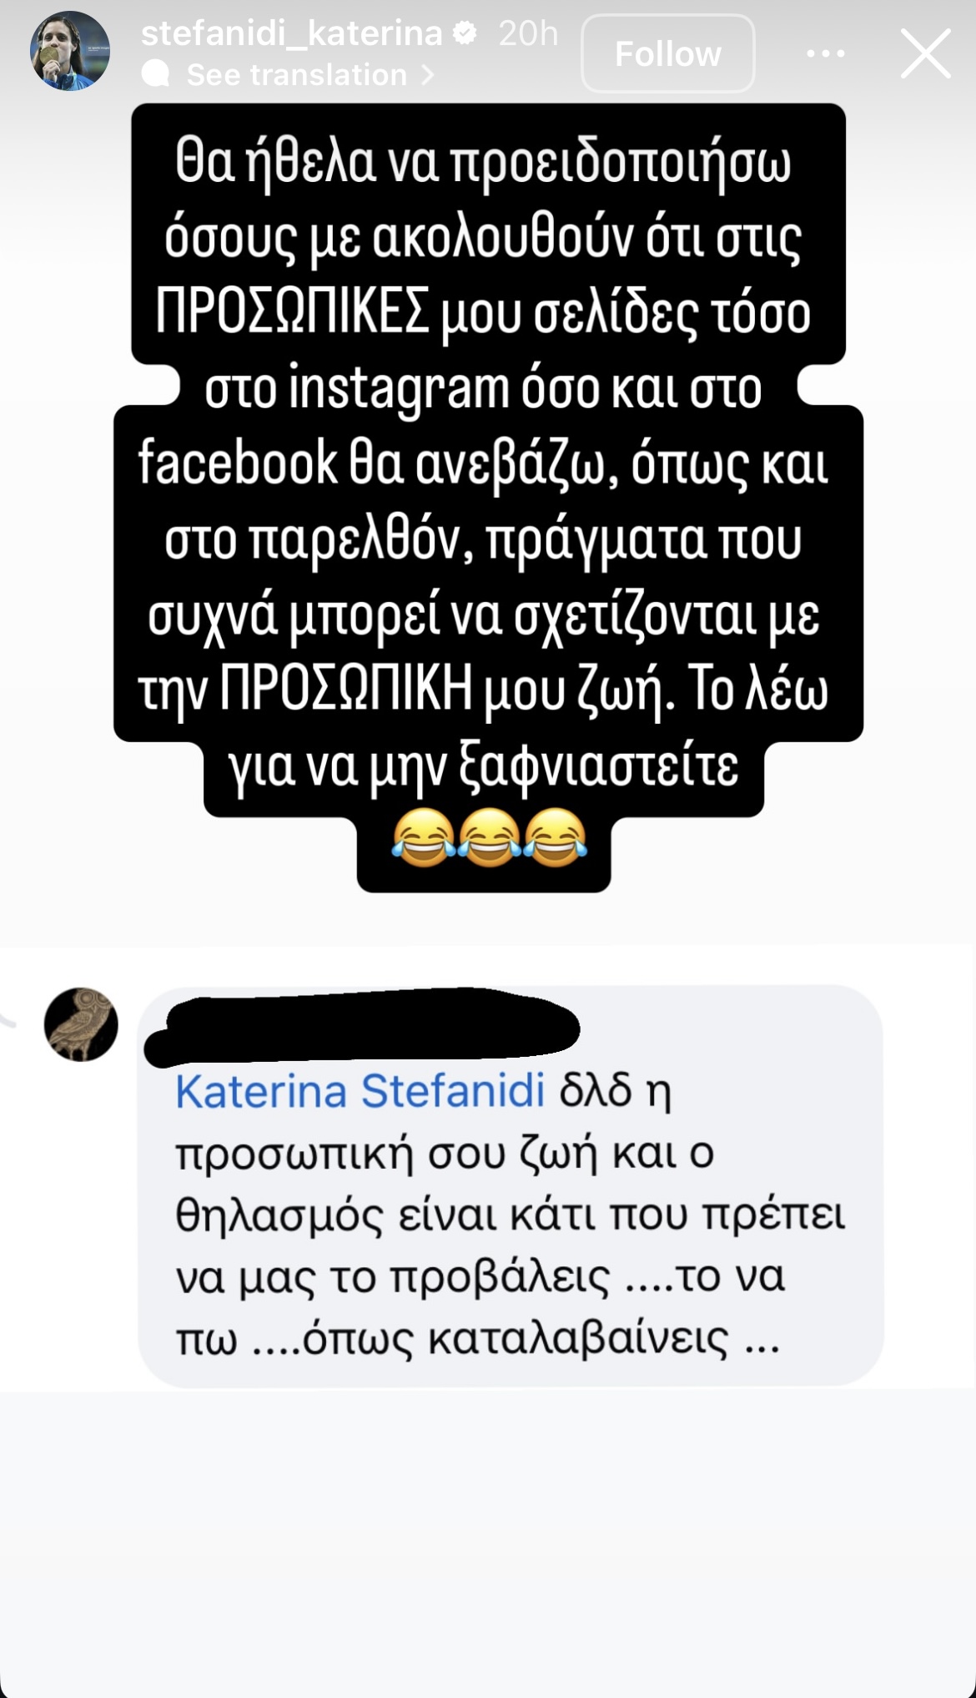Viewport: 976px width, 1698px height.
Task: Open the owl avatar of the commenter
Action: click(81, 1024)
